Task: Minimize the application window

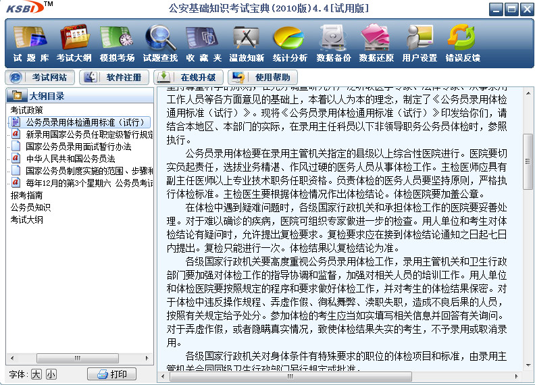Action: [496, 9]
